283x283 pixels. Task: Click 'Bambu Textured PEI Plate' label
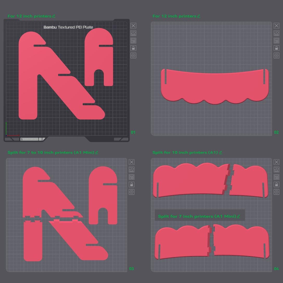68,27
